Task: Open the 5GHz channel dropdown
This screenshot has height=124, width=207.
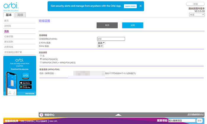Action: 100,46
